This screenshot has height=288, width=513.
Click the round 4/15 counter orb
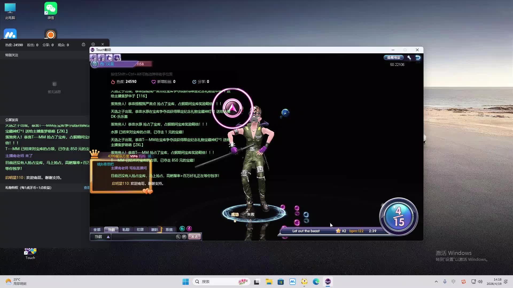pyautogui.click(x=399, y=217)
